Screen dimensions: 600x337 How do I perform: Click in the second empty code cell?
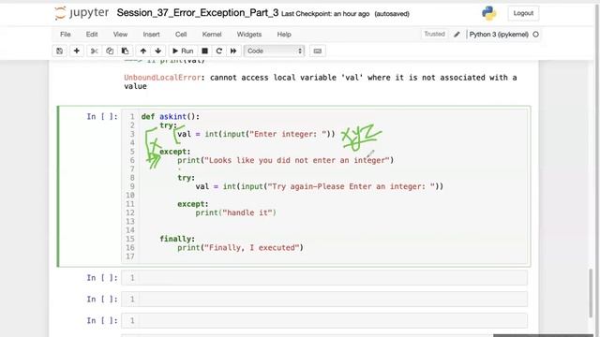324,300
